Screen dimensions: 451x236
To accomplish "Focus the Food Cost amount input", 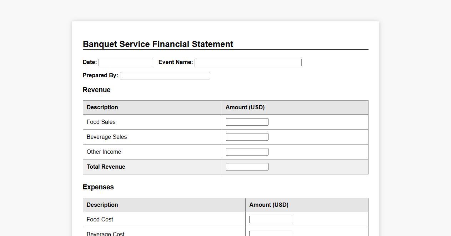I will point(270,220).
